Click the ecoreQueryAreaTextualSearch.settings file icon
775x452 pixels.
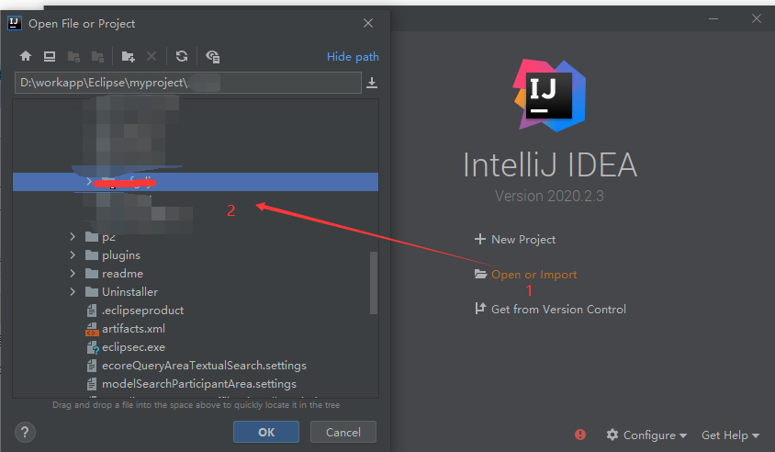(92, 366)
